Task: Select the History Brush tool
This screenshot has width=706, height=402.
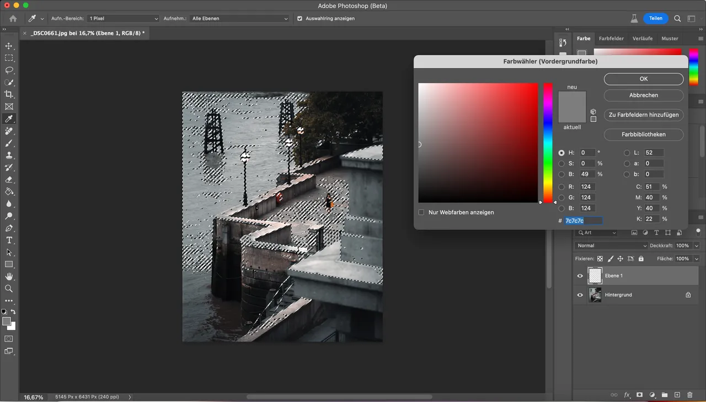Action: [9, 167]
